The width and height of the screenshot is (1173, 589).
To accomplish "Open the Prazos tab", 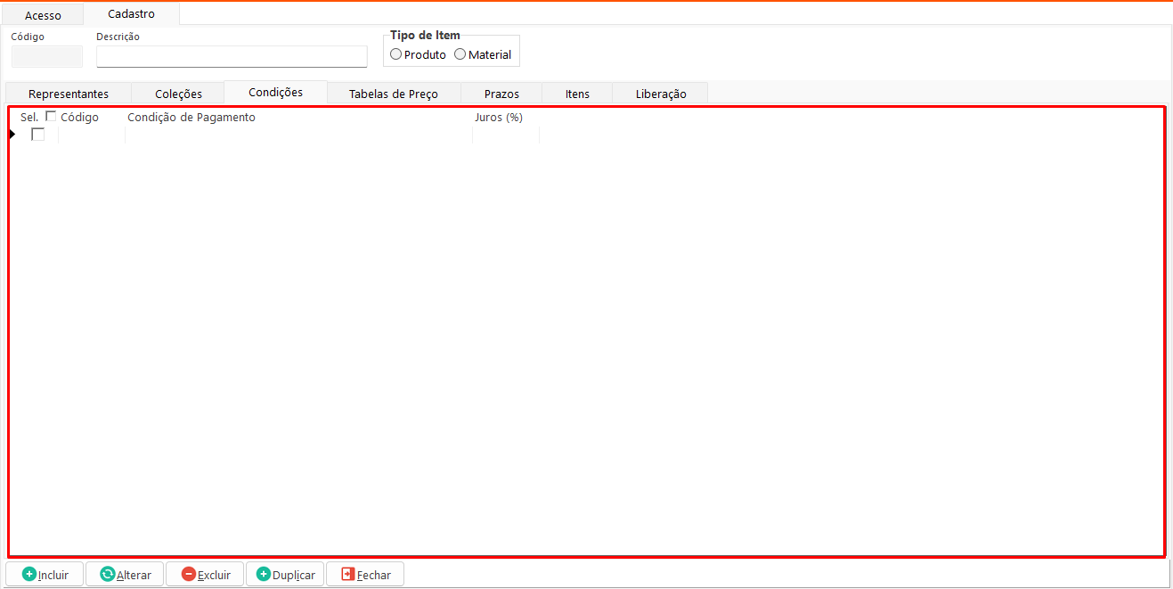I will coord(501,94).
